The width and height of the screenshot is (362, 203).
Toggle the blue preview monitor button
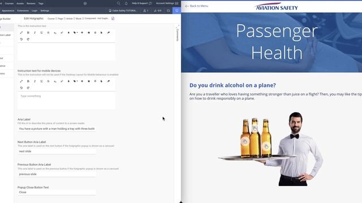click(177, 11)
